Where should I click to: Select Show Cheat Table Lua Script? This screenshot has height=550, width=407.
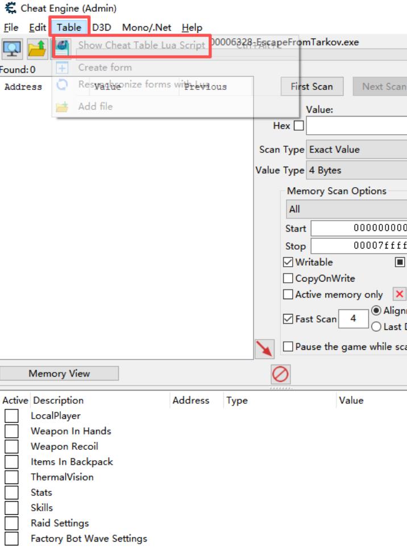point(142,46)
